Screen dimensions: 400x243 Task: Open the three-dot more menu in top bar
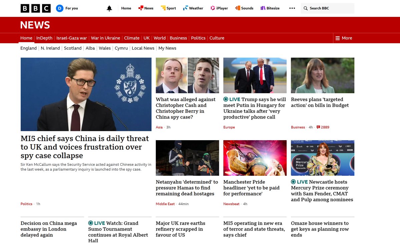coord(292,8)
